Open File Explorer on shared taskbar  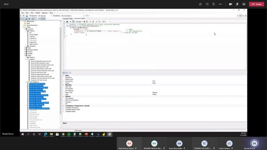[51, 134]
